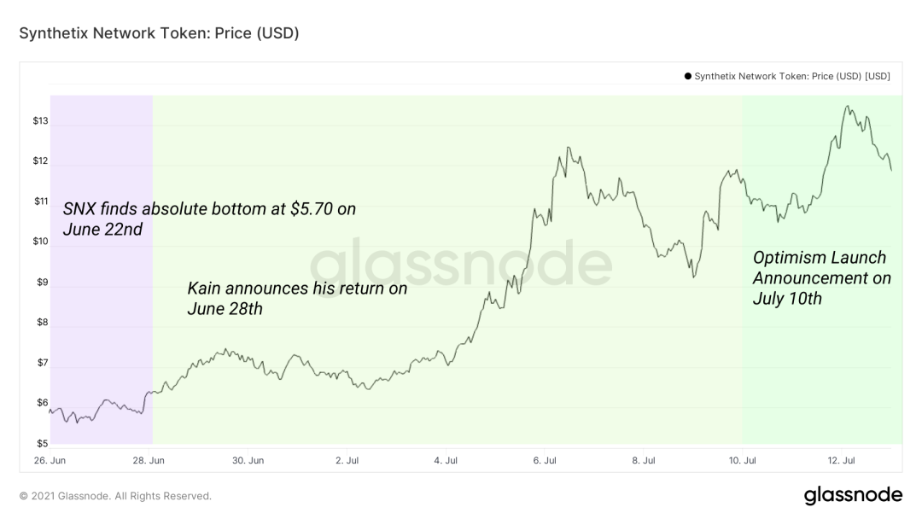The height and width of the screenshot is (519, 922).
Task: Click the Kain announces his return annotation
Action: click(x=297, y=299)
